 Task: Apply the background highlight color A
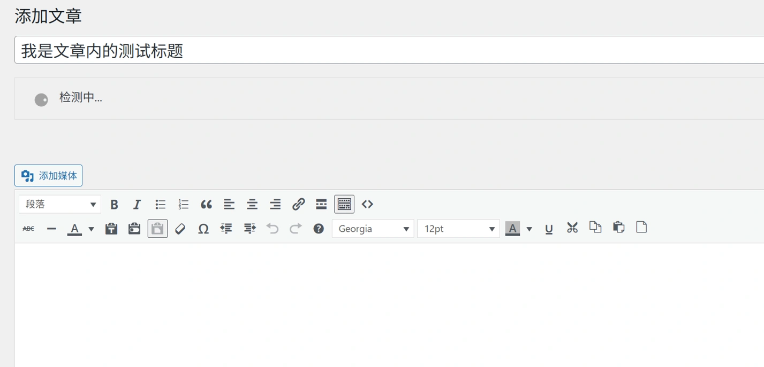click(512, 229)
